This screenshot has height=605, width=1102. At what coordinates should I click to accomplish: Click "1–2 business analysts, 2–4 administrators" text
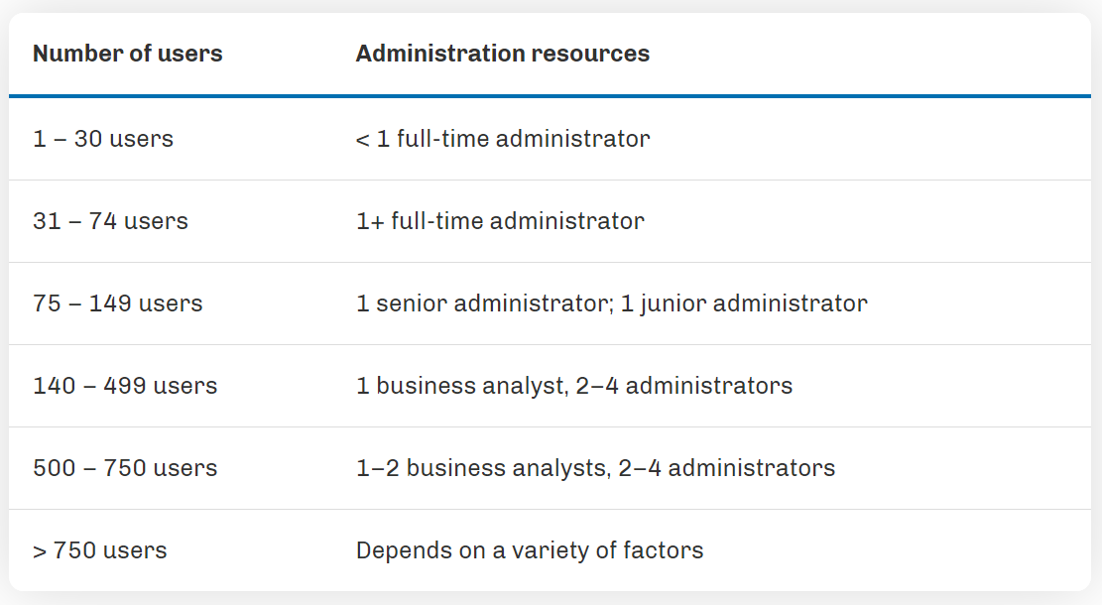point(595,468)
